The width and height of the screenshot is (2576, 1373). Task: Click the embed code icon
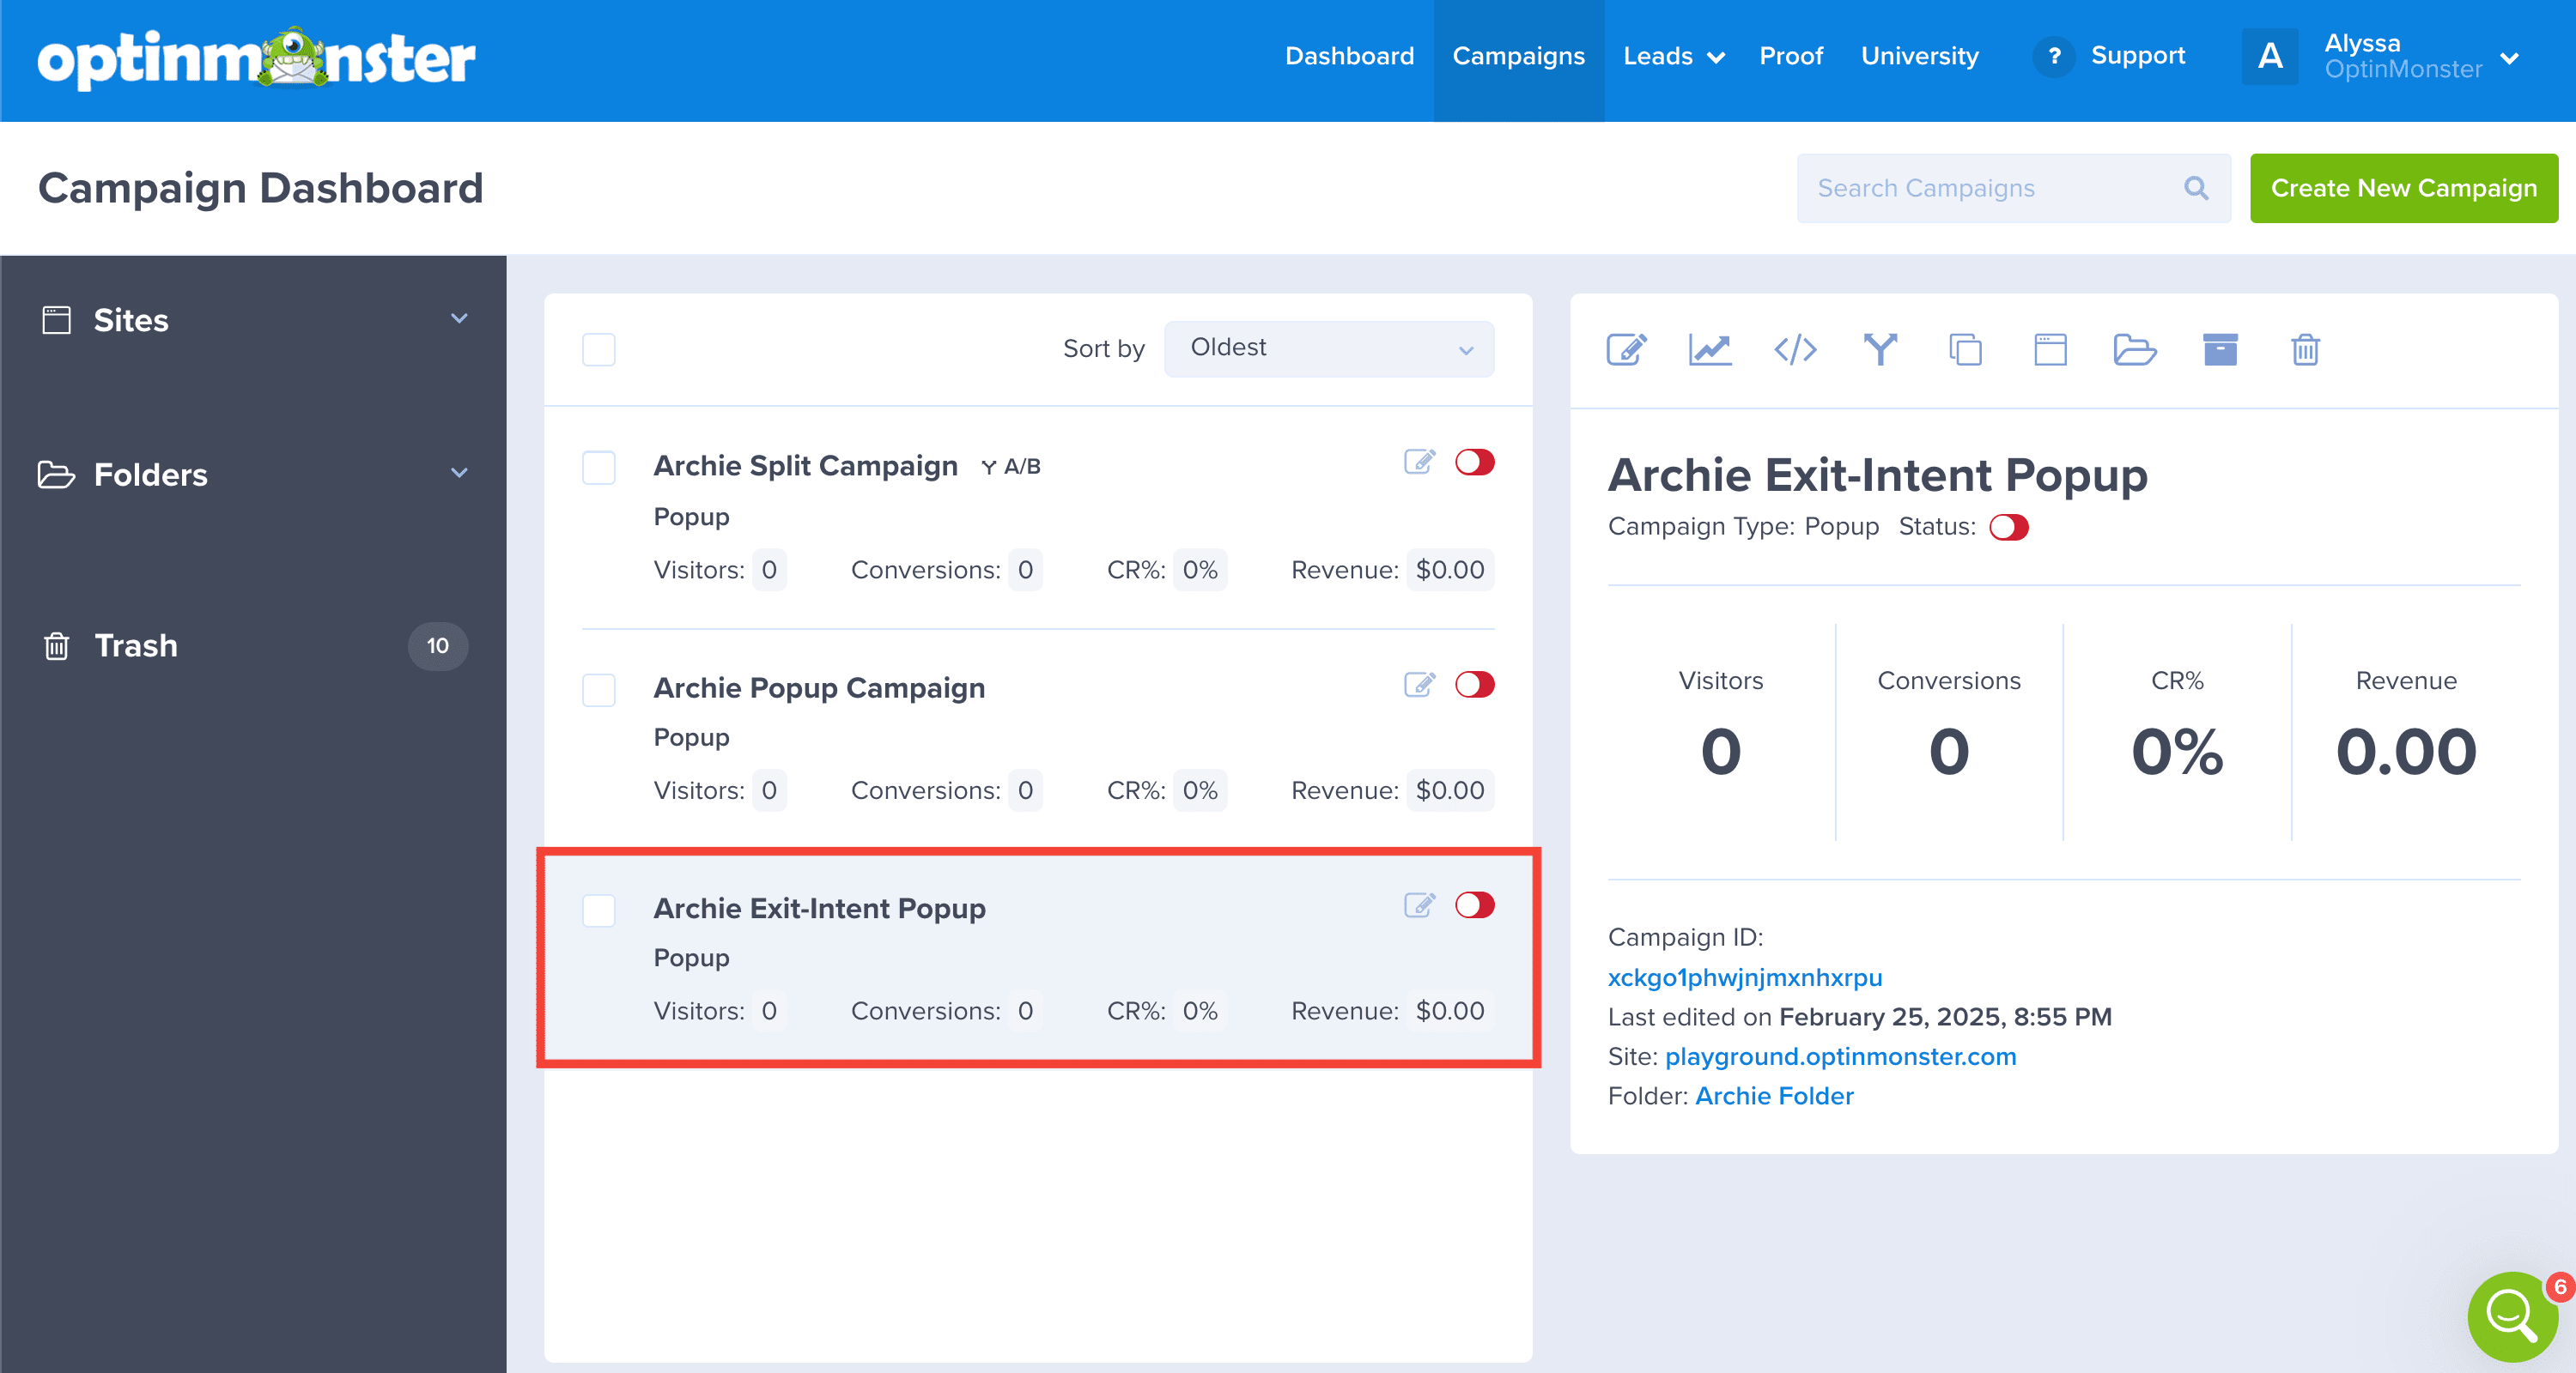(x=1795, y=350)
